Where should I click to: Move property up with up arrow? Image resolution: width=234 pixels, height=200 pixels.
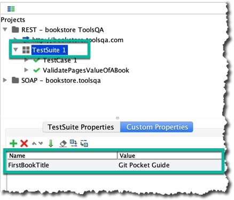[x=34, y=143]
